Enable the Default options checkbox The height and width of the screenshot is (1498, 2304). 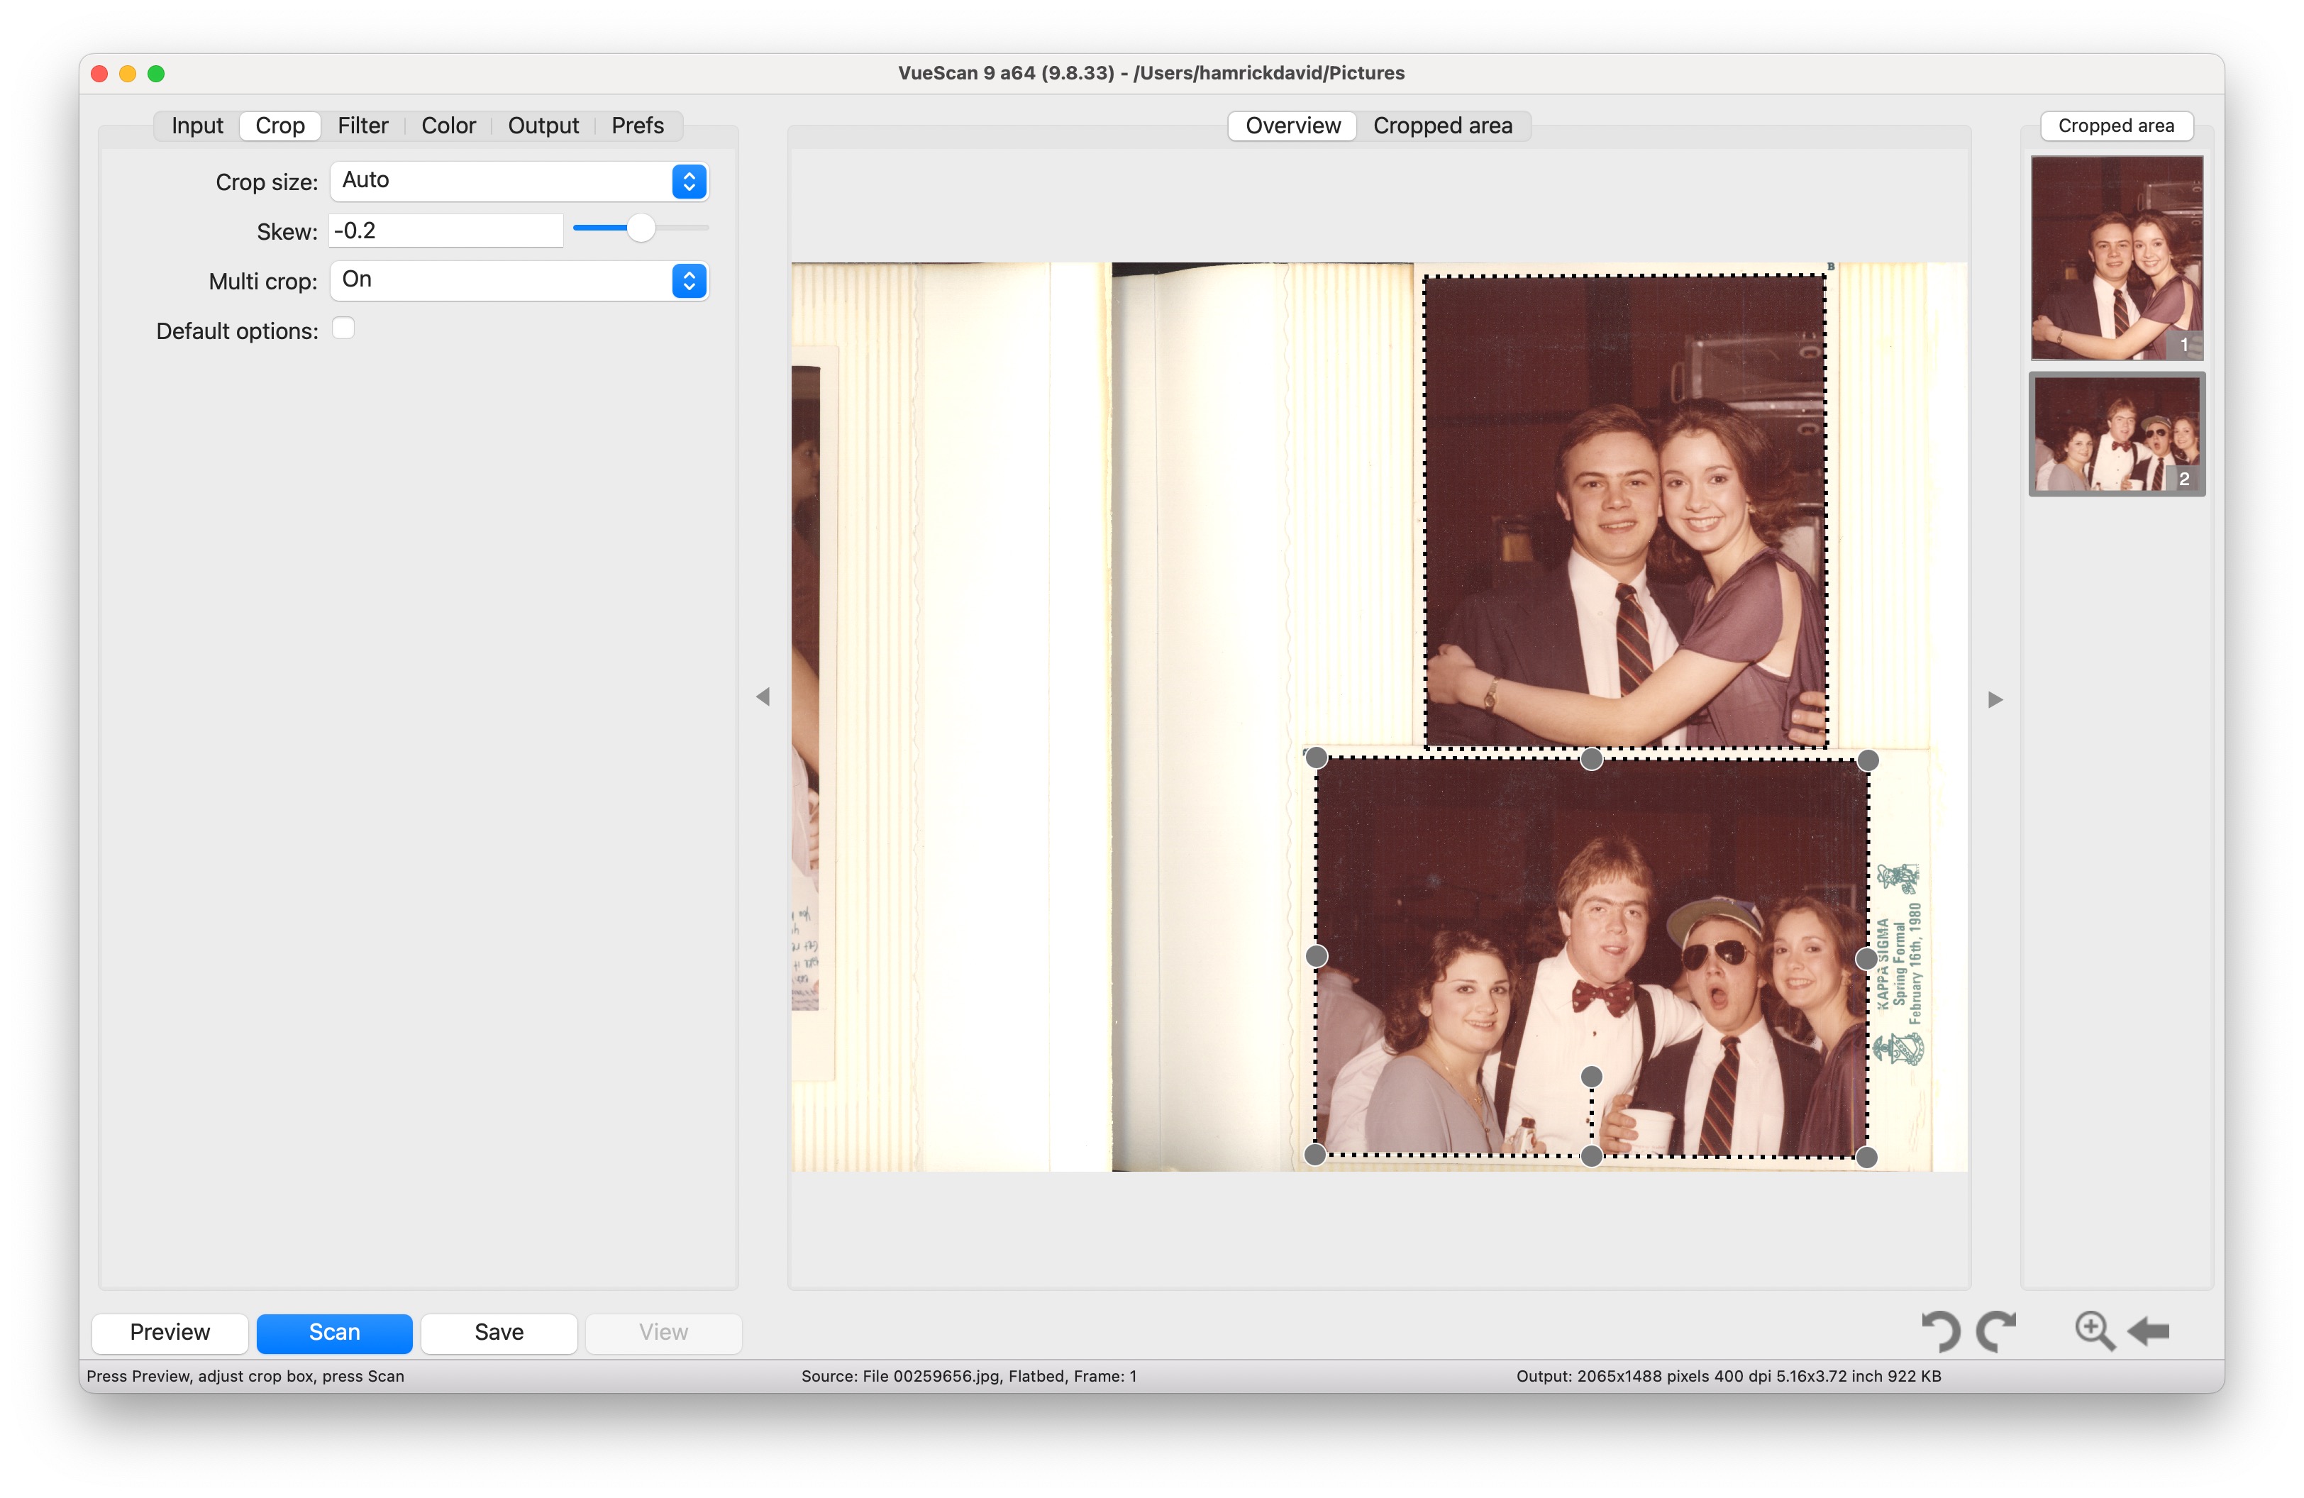tap(343, 329)
